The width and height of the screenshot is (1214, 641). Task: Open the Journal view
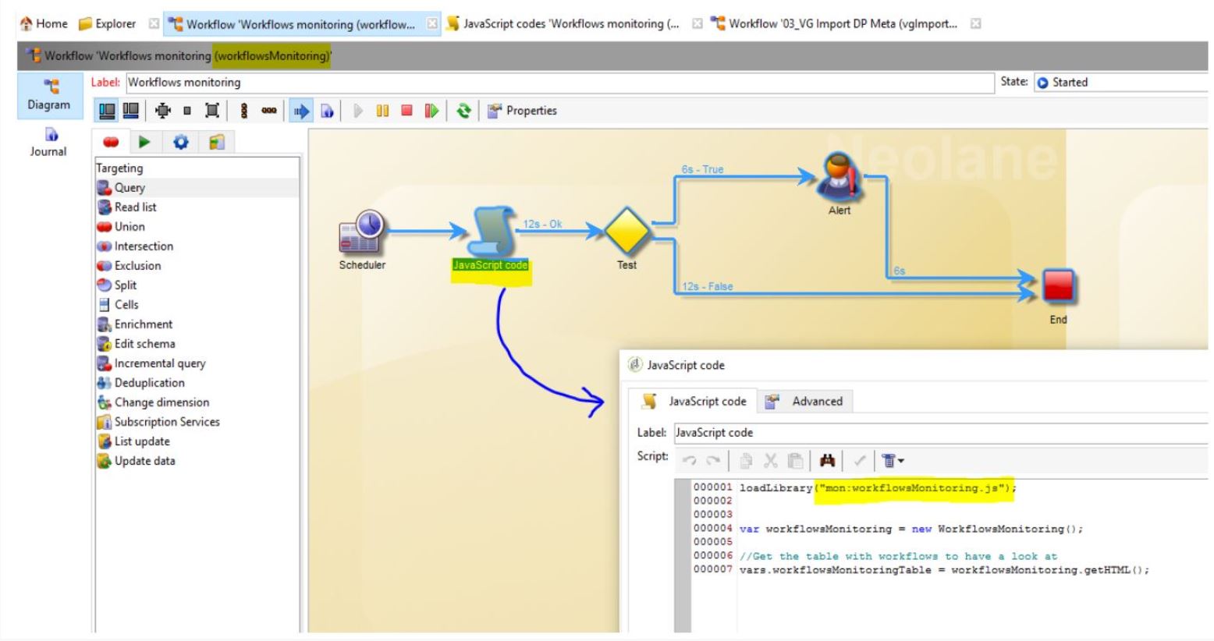click(48, 142)
